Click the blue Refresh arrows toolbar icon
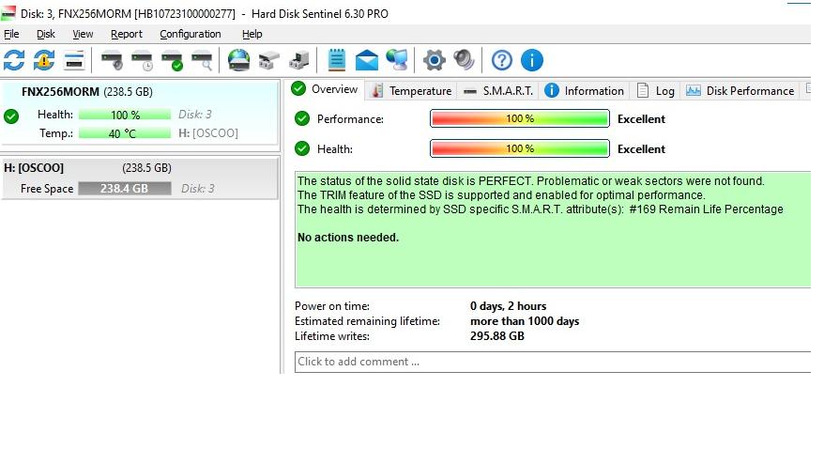Screen dimensions: 824x464 click(14, 61)
